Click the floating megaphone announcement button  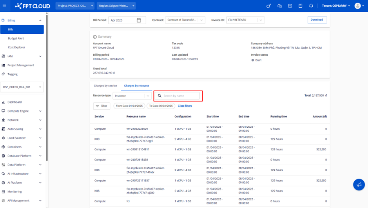(359, 184)
